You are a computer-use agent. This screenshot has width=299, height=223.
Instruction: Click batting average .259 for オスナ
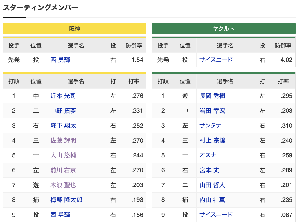pos(286,155)
